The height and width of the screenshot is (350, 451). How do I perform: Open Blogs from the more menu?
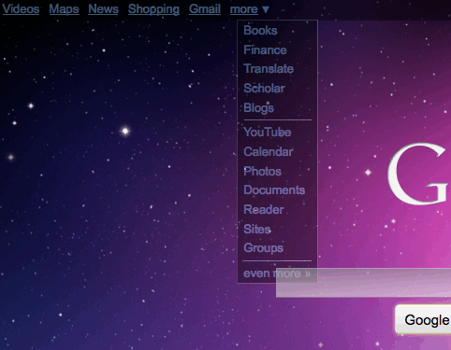click(x=259, y=108)
